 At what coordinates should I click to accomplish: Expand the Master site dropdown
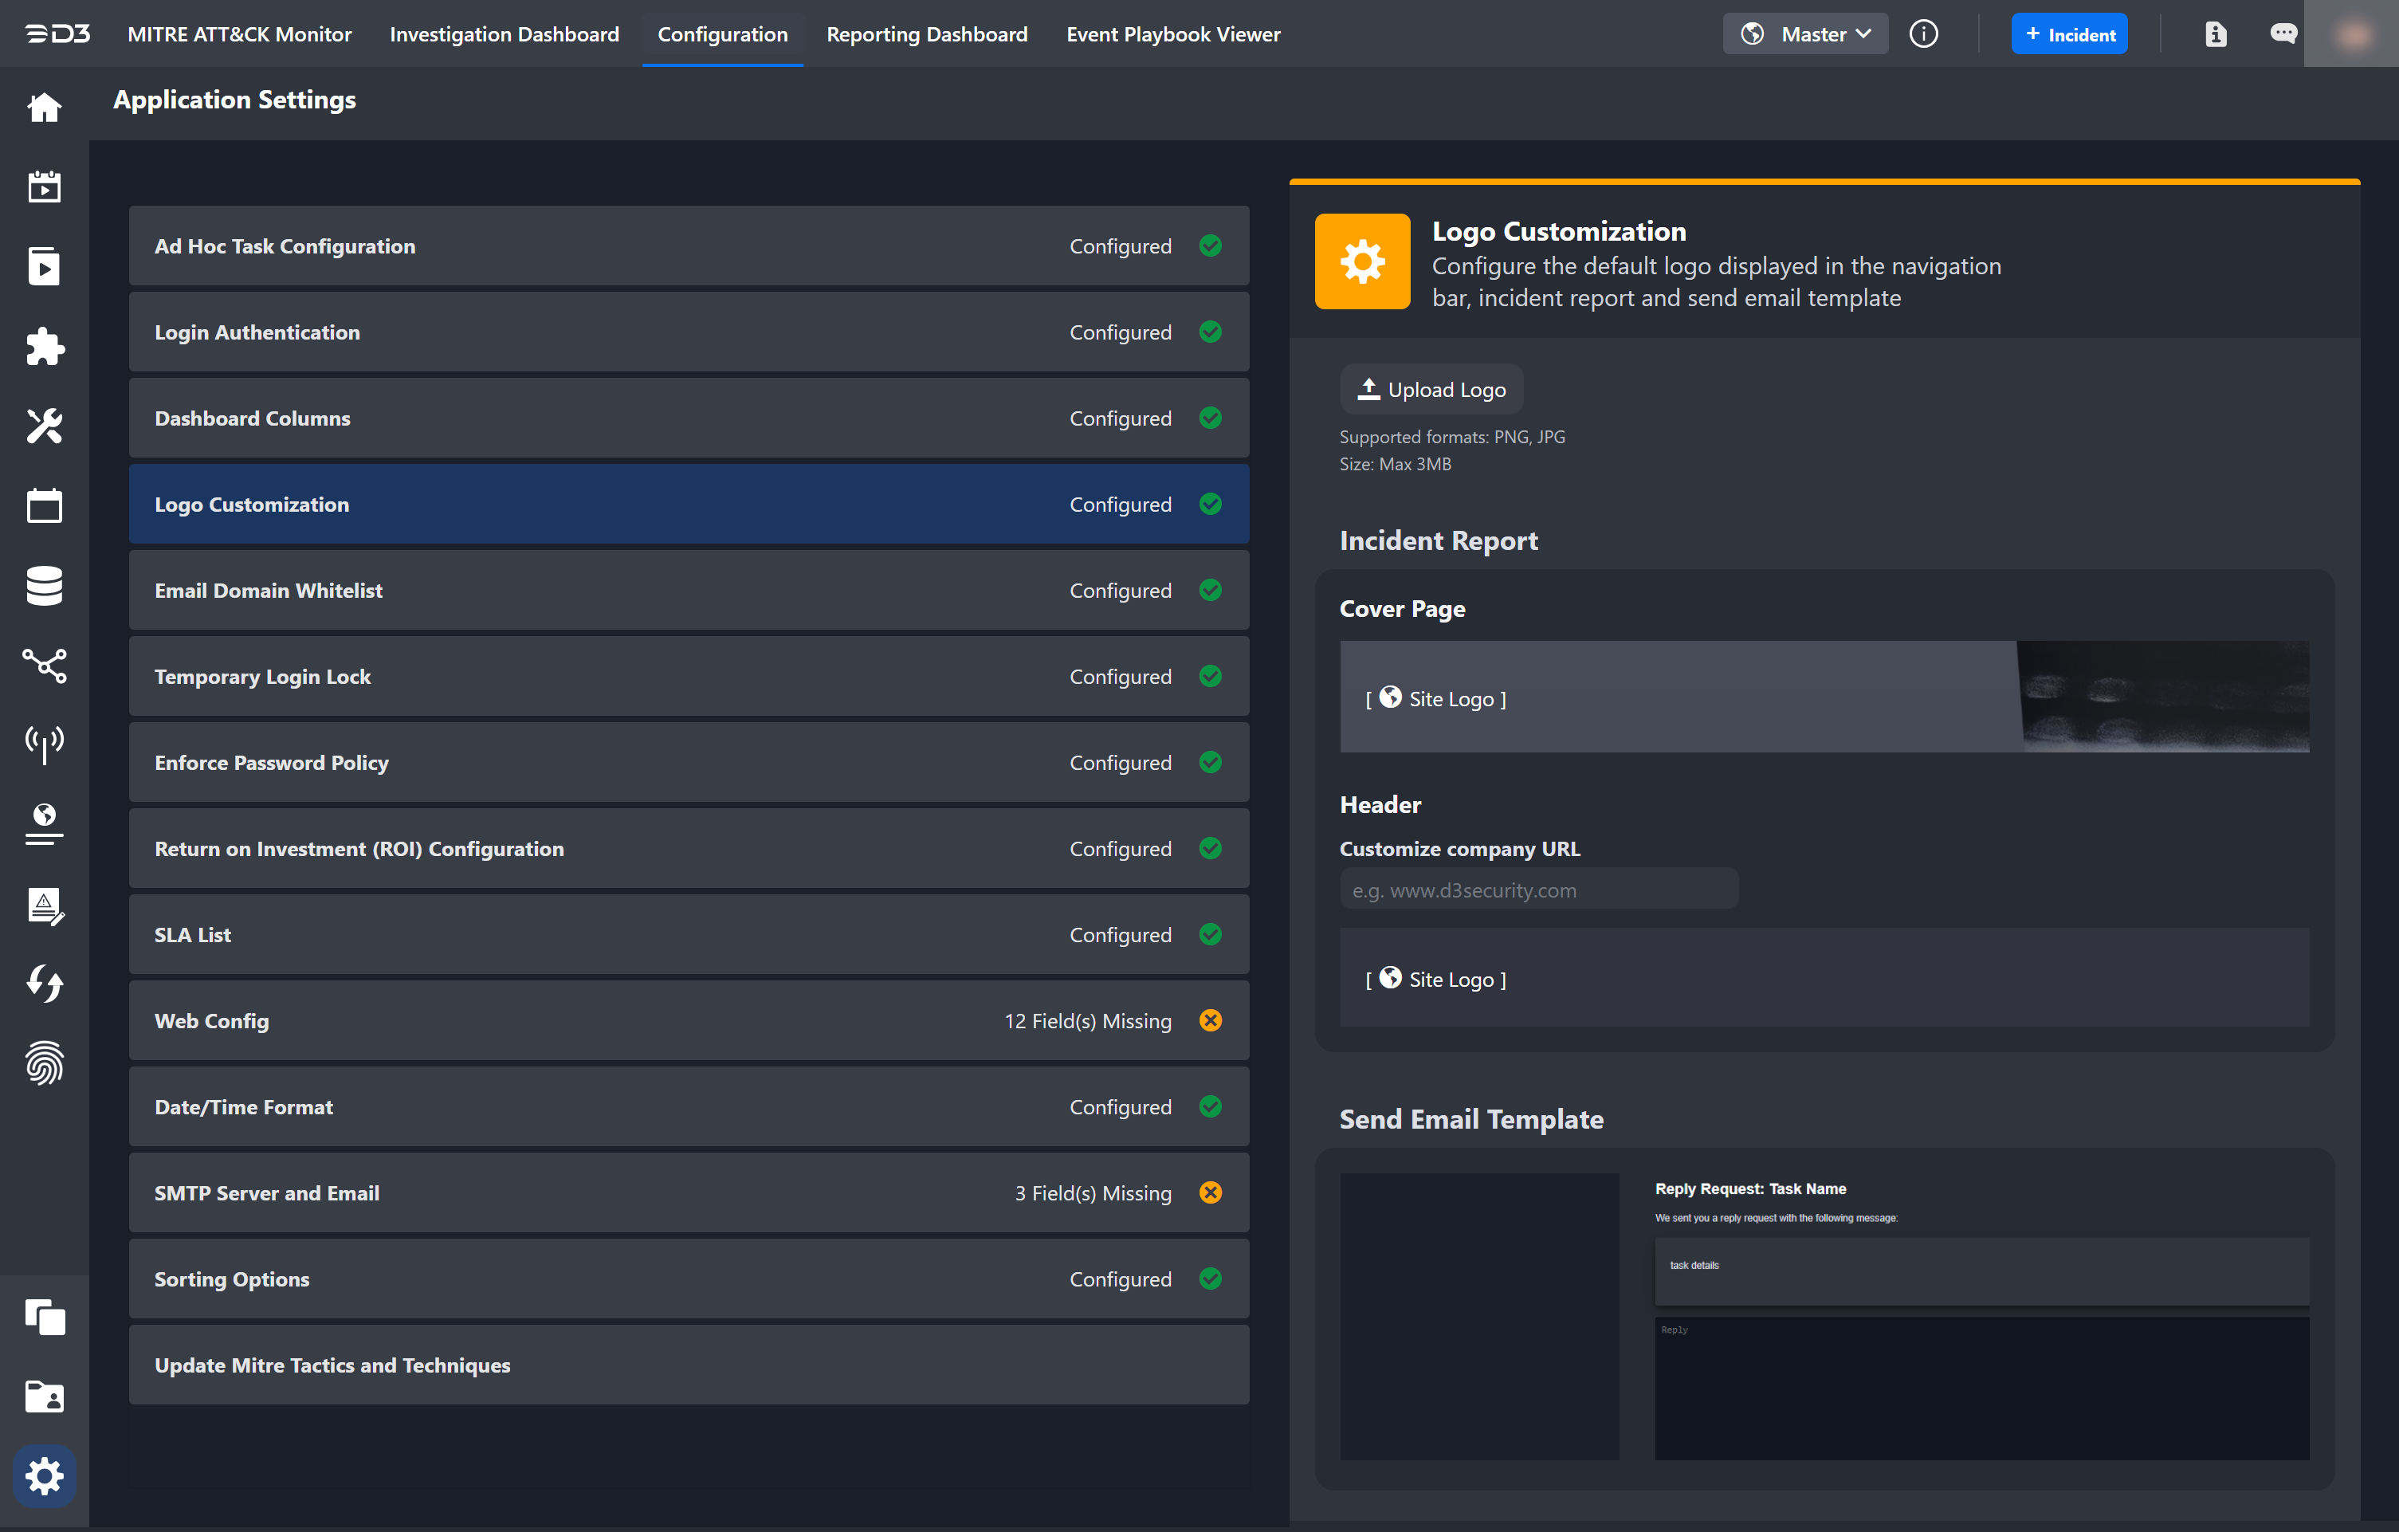[1805, 33]
